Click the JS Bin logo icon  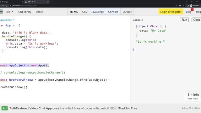tap(1, 12)
